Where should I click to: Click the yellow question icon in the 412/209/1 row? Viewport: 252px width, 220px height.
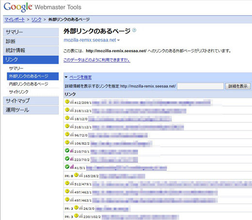coord(67,102)
